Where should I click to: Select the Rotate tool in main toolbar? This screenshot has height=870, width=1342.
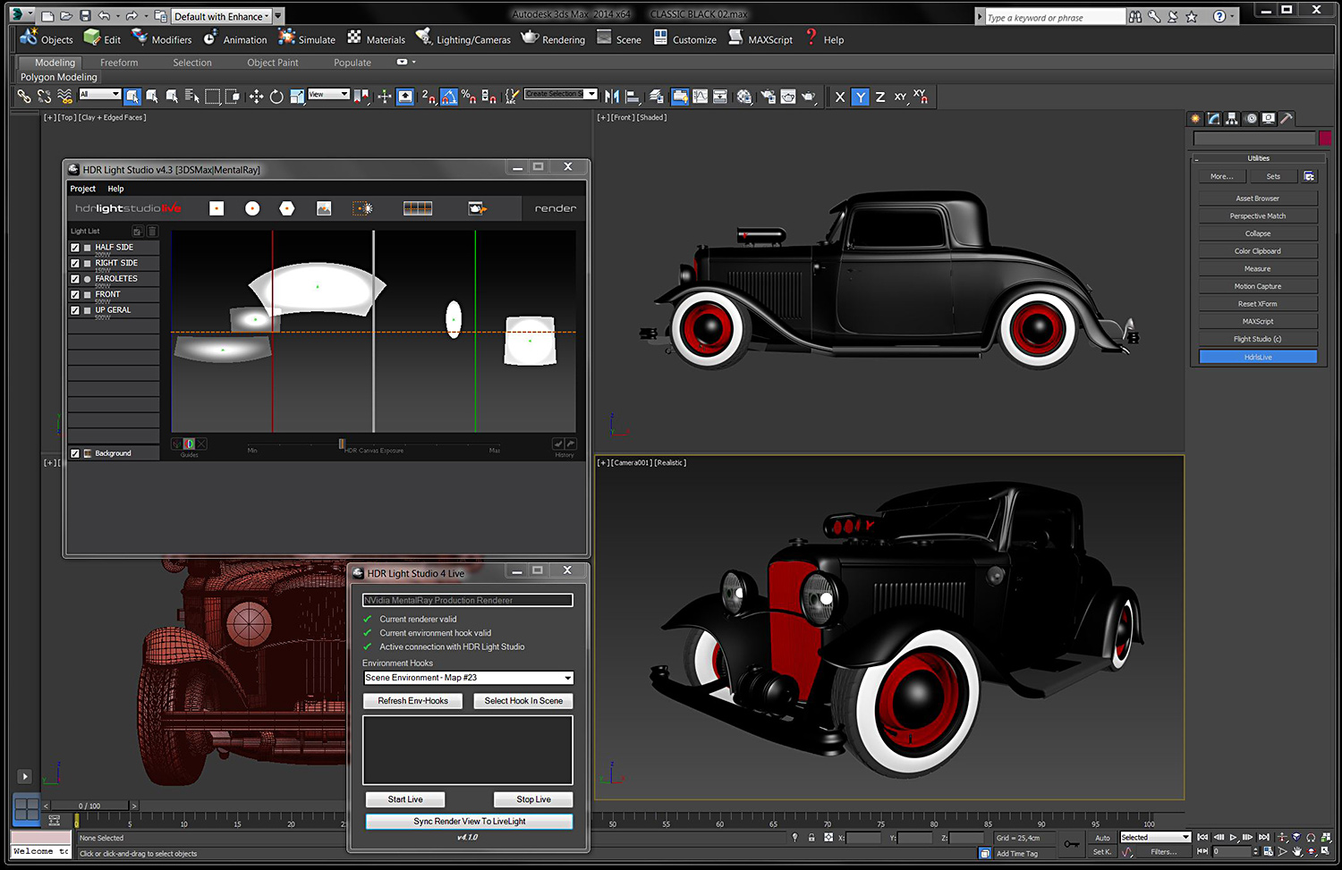coord(276,97)
